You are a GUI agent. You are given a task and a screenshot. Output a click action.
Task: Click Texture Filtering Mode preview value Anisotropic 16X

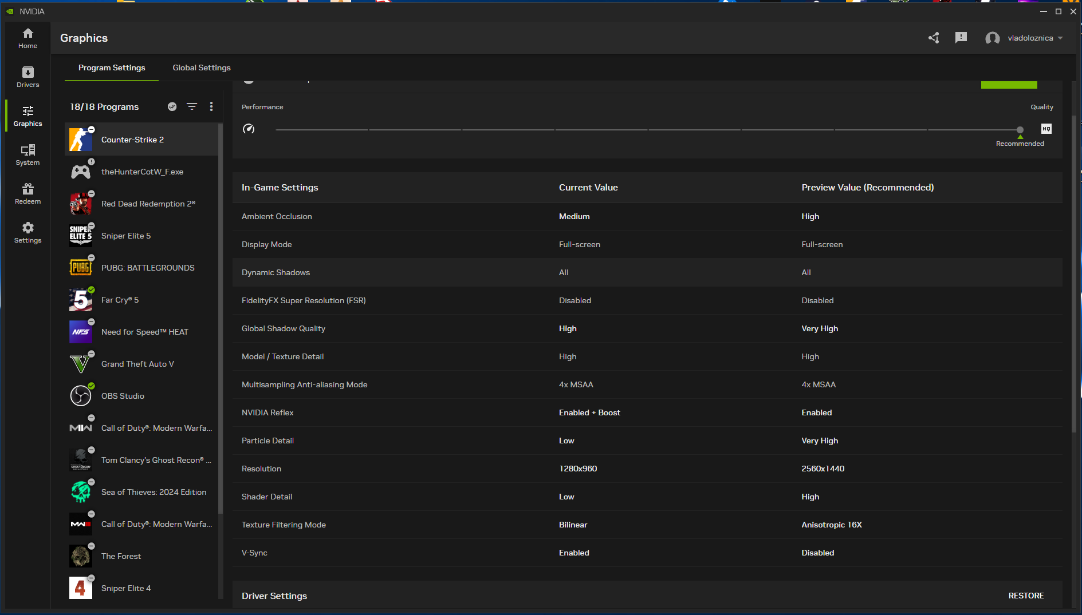pos(832,525)
